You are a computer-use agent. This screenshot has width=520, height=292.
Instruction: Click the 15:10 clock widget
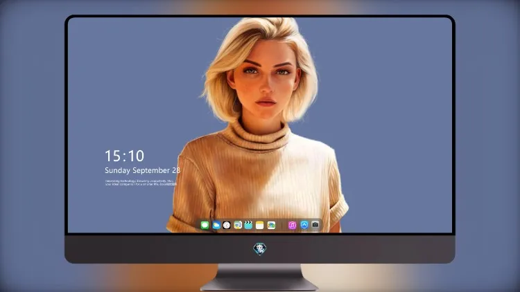point(125,156)
